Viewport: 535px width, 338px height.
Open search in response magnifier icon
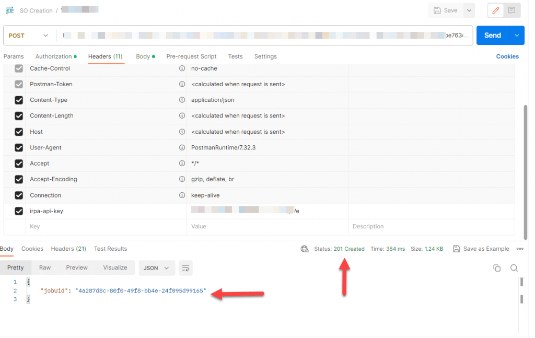click(x=514, y=268)
